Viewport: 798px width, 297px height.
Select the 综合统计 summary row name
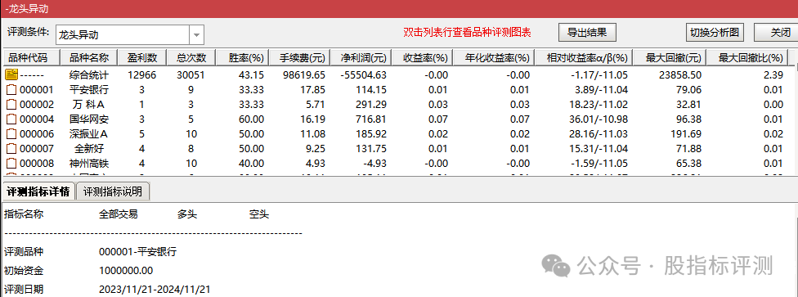pos(89,75)
